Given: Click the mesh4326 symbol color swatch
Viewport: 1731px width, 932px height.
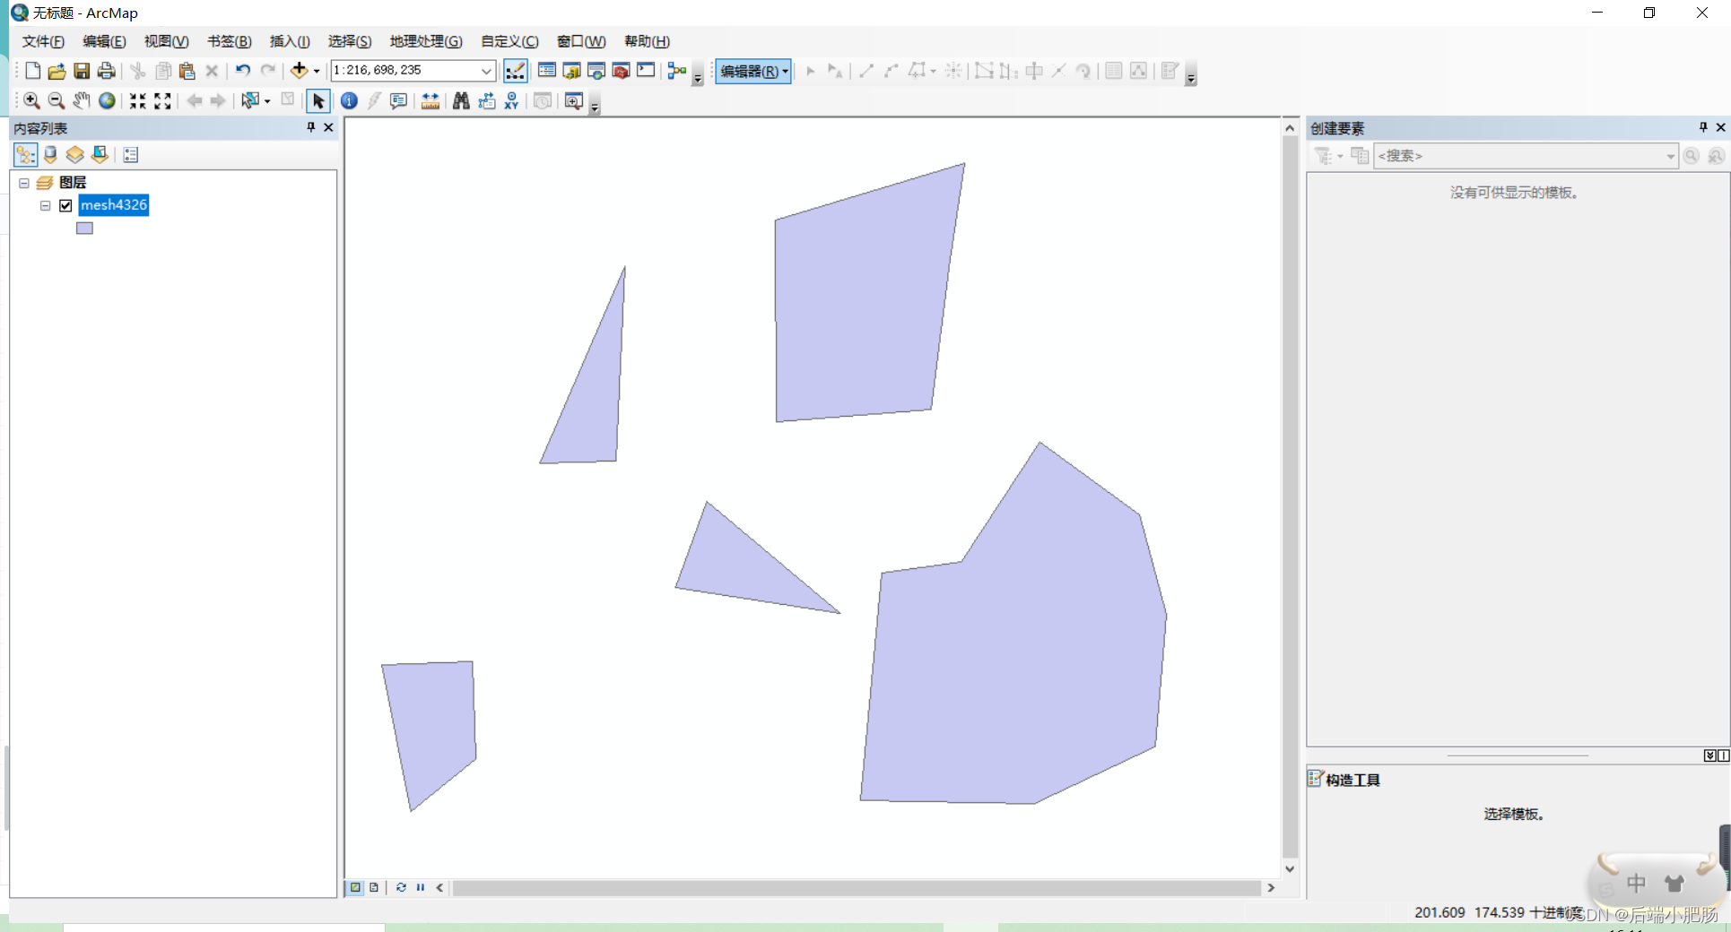Looking at the screenshot, I should pyautogui.click(x=84, y=228).
